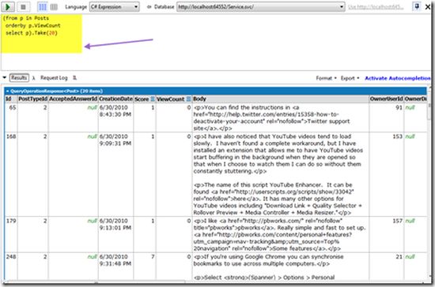Close the current query tab
This screenshot has width=435, height=287.
point(428,6)
